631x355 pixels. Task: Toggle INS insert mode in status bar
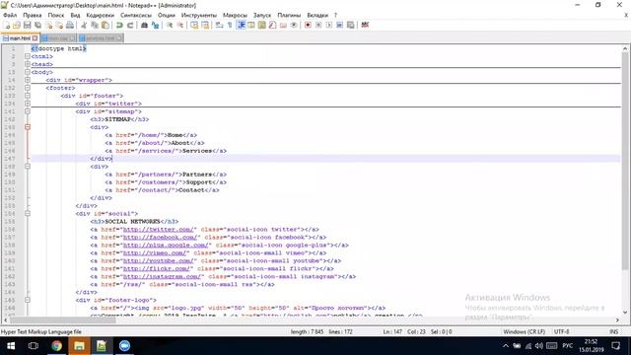point(613,331)
